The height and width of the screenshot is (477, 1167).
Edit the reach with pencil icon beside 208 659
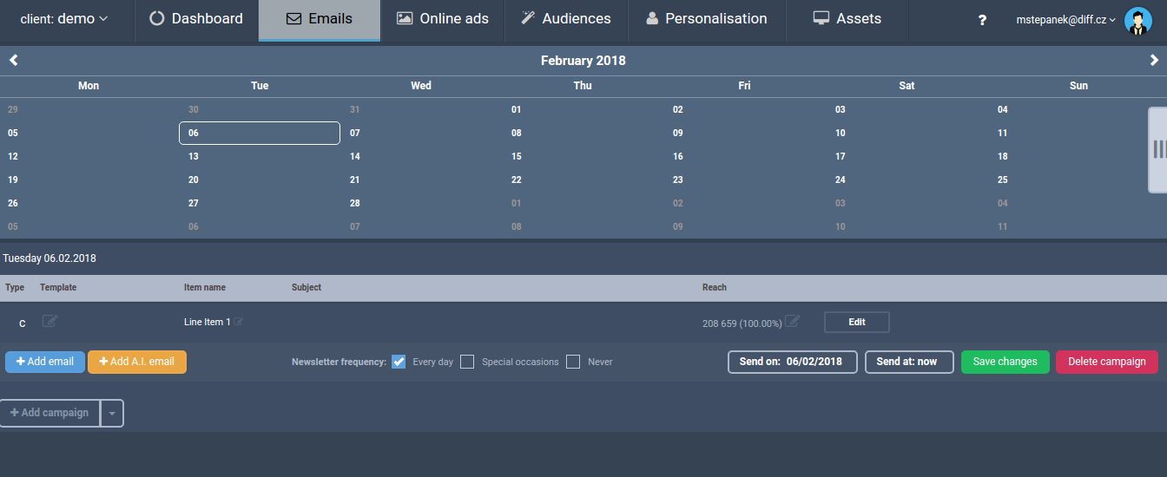(x=792, y=321)
